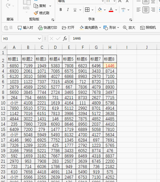Select cell with value 8983

[83, 76]
